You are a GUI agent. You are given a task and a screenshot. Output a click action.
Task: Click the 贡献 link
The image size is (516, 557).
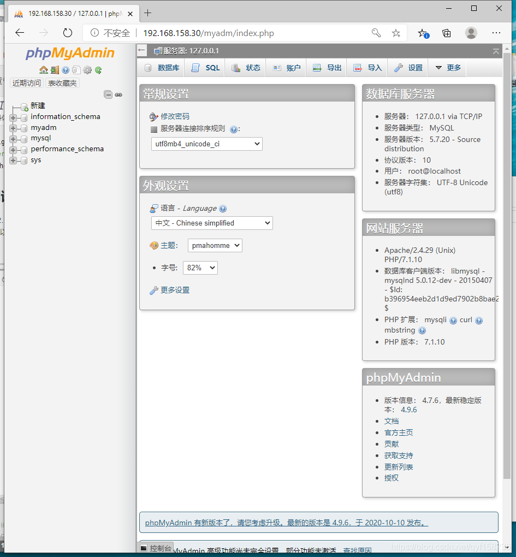pyautogui.click(x=392, y=444)
